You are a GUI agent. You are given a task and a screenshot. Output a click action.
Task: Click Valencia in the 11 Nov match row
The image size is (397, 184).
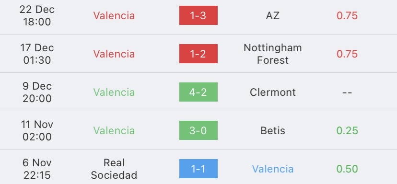[x=114, y=131]
